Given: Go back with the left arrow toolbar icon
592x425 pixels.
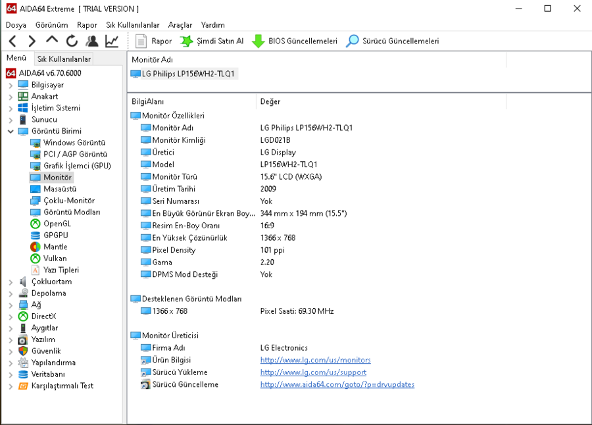Looking at the screenshot, I should pos(12,41).
